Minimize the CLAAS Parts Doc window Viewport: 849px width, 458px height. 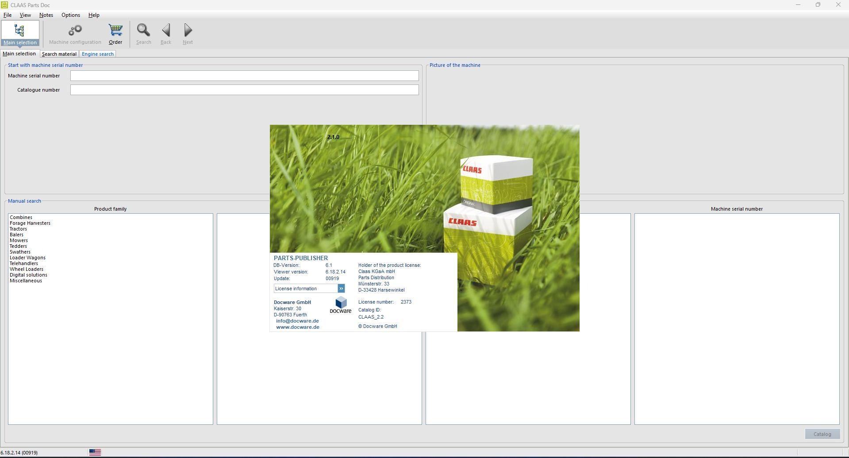(798, 5)
